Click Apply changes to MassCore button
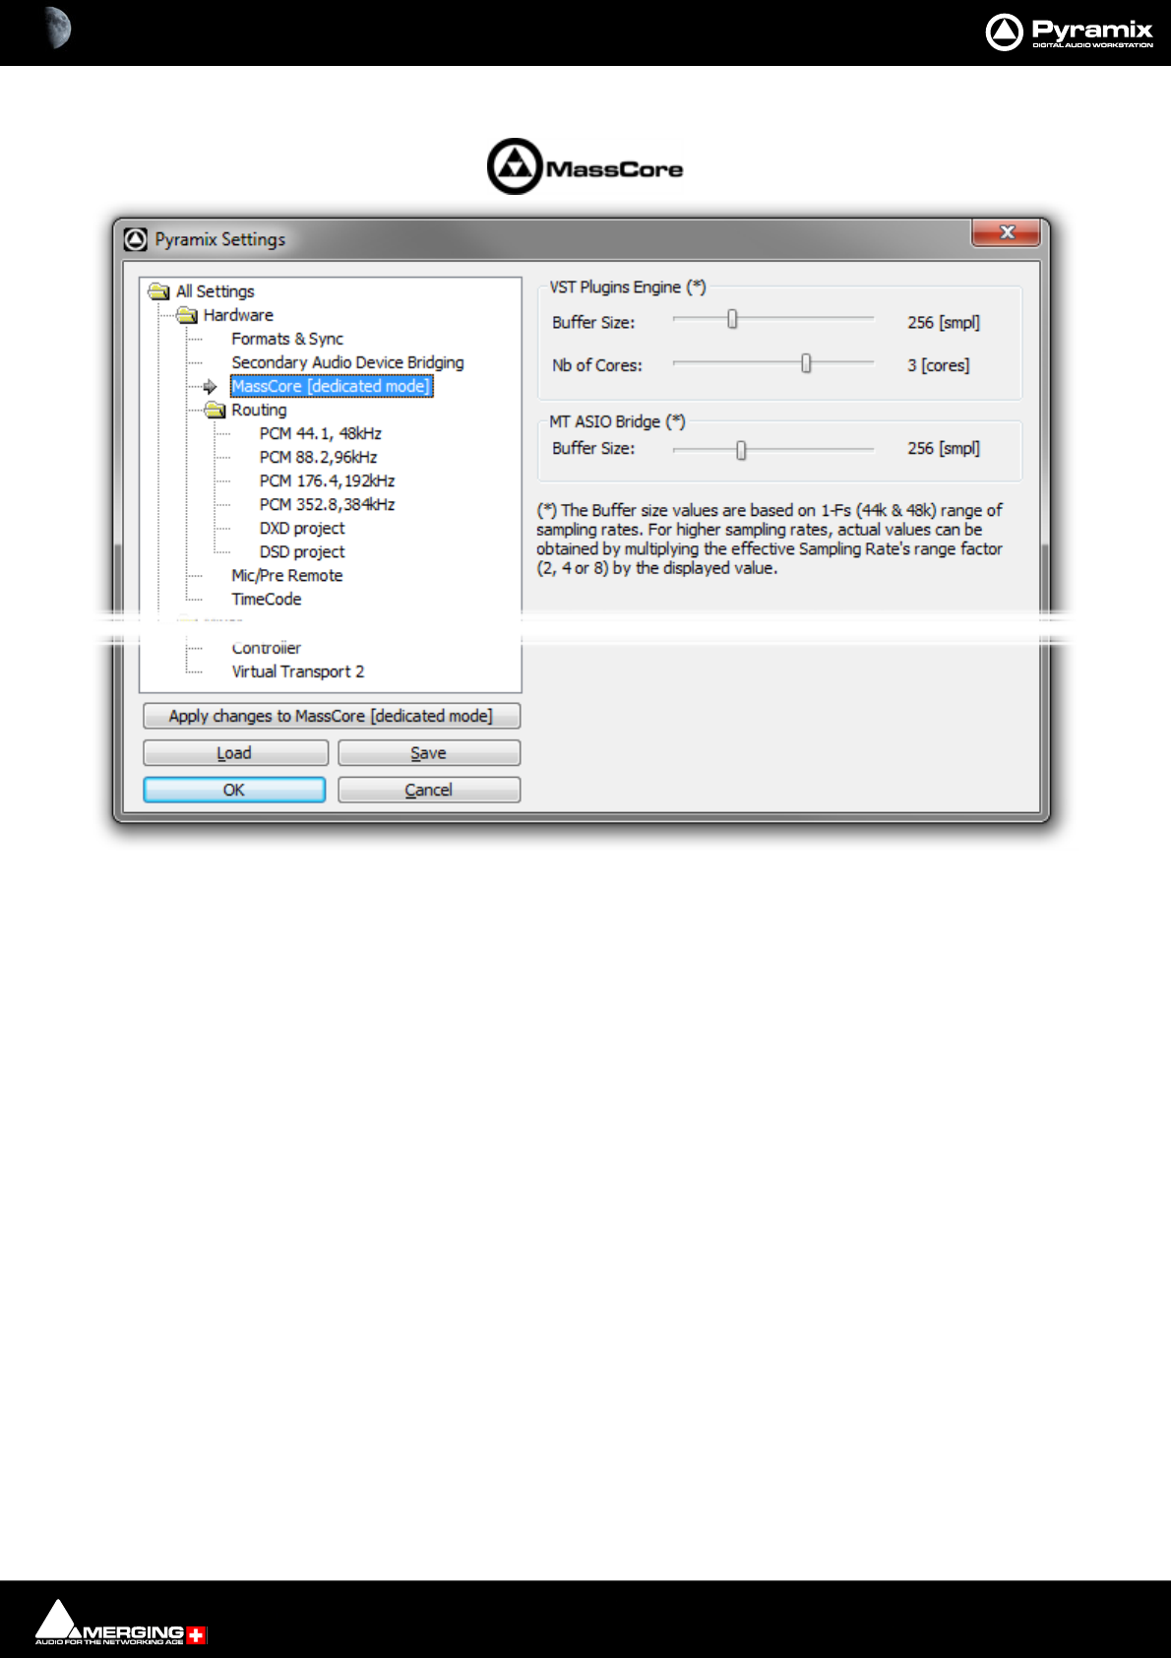 332,716
